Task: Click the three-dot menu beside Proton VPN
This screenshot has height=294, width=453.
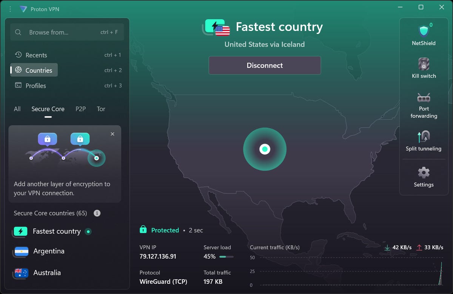Action: [x=10, y=9]
